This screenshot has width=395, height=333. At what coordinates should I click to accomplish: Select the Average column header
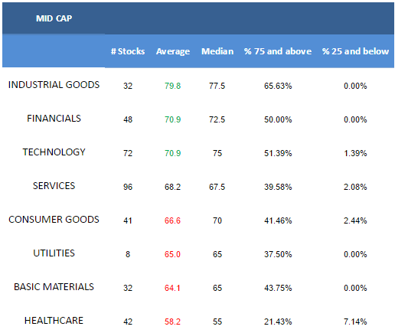(x=173, y=51)
